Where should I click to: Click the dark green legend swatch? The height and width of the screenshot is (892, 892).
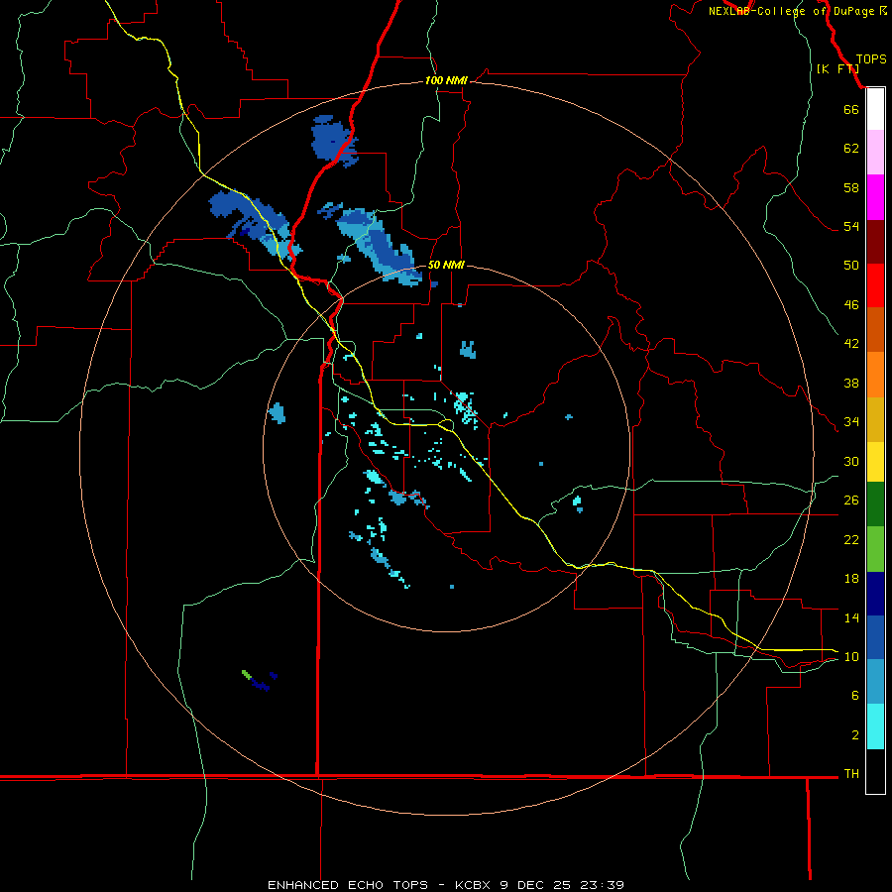875,504
